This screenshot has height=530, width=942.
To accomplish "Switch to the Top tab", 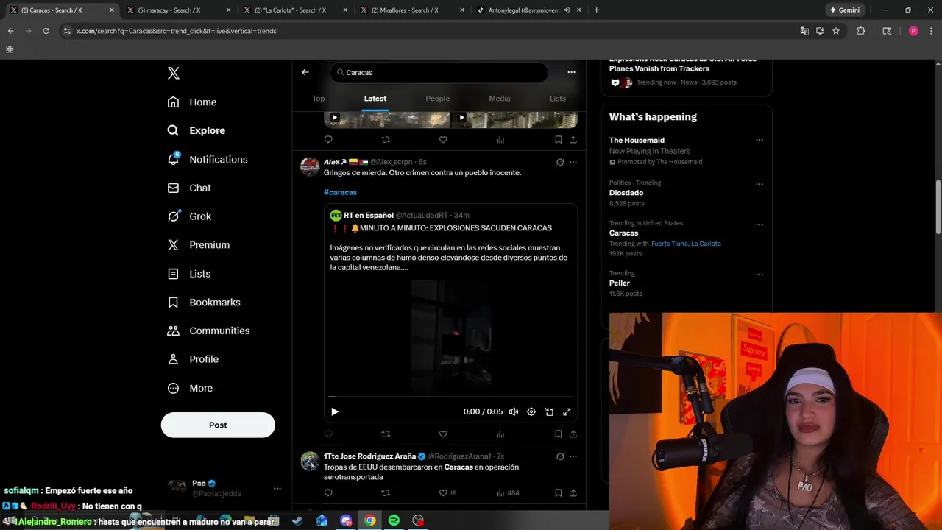I will 319,99.
